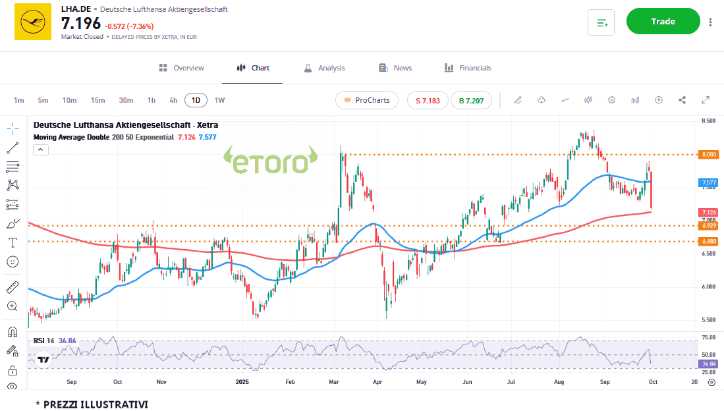Select the crosshair cursor tool
The height and width of the screenshot is (411, 724).
click(x=13, y=128)
